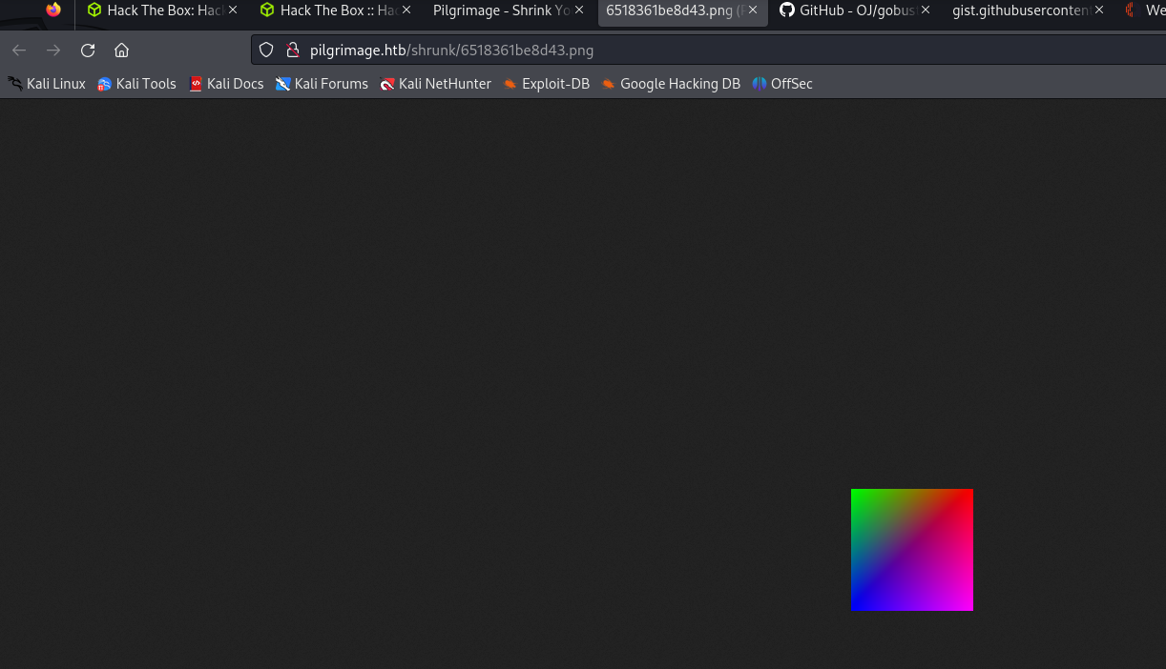Open the Kali Tools bookmark
Image resolution: width=1166 pixels, height=669 pixels.
tap(136, 84)
